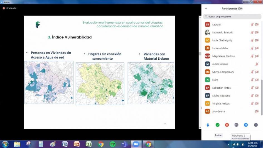263x148 pixels.
Task: Click the Participantes (29) panel title
Action: click(232, 9)
